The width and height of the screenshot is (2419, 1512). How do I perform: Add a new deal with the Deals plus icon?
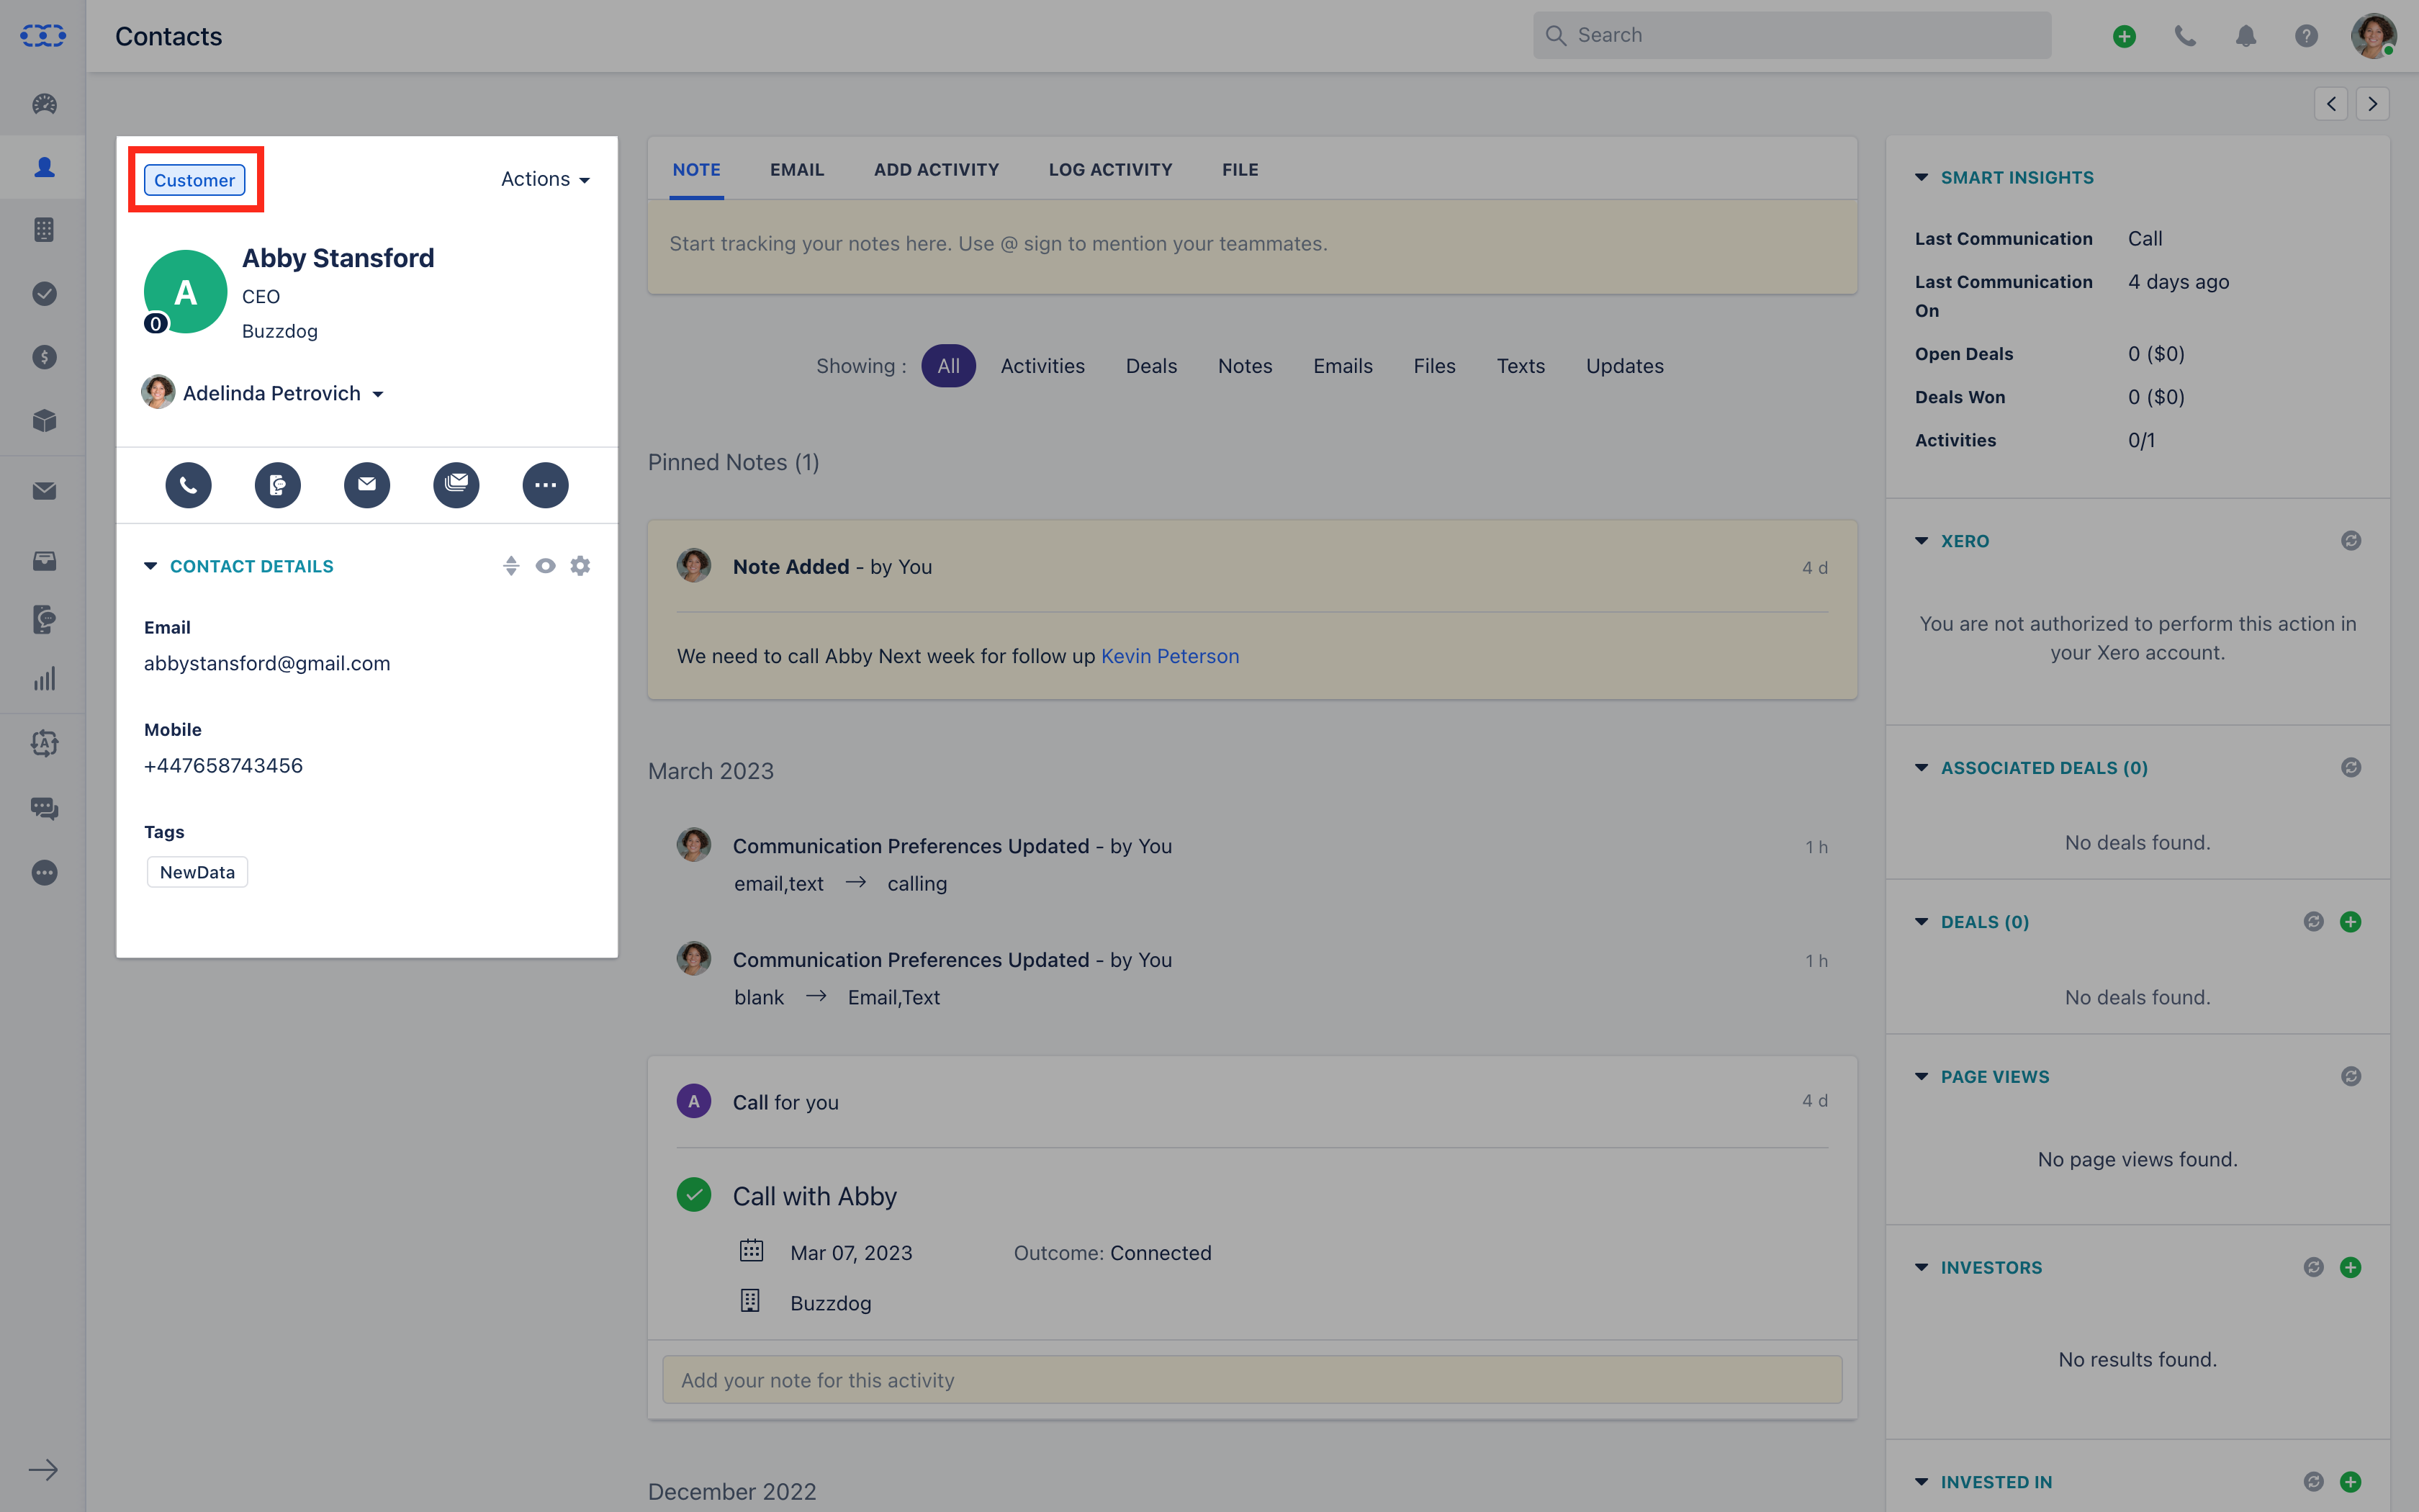click(x=2351, y=922)
